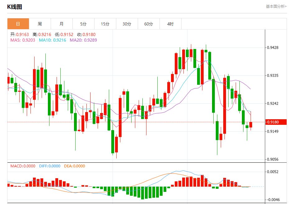The height and width of the screenshot is (204, 291).
Task: Click the 0.9428 price axis label
Action: pos(273,48)
